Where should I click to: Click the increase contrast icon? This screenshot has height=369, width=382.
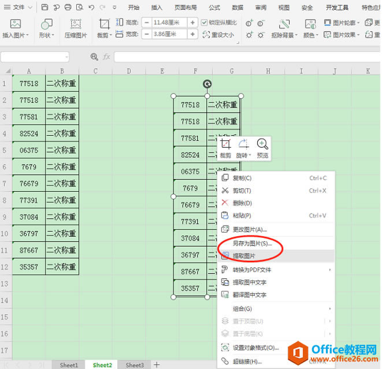click(x=249, y=35)
